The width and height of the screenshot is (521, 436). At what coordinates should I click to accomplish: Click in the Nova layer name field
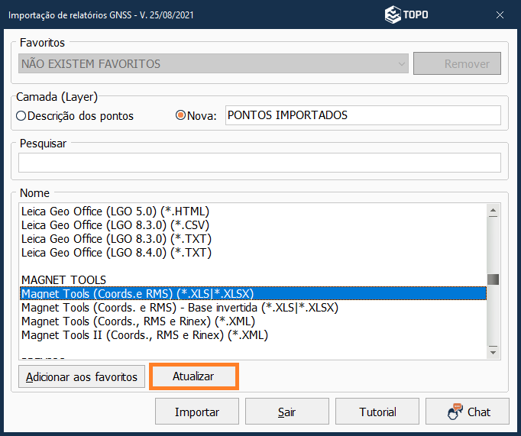pos(362,115)
